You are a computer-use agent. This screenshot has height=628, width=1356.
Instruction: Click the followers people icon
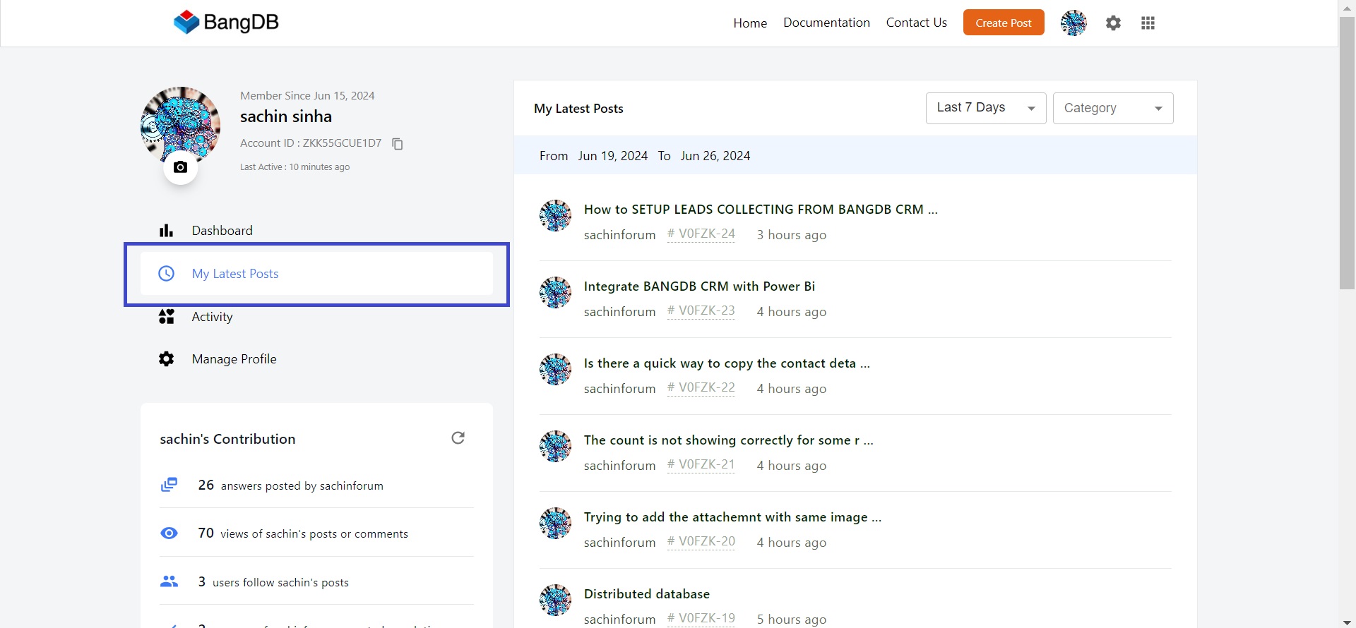click(x=169, y=582)
